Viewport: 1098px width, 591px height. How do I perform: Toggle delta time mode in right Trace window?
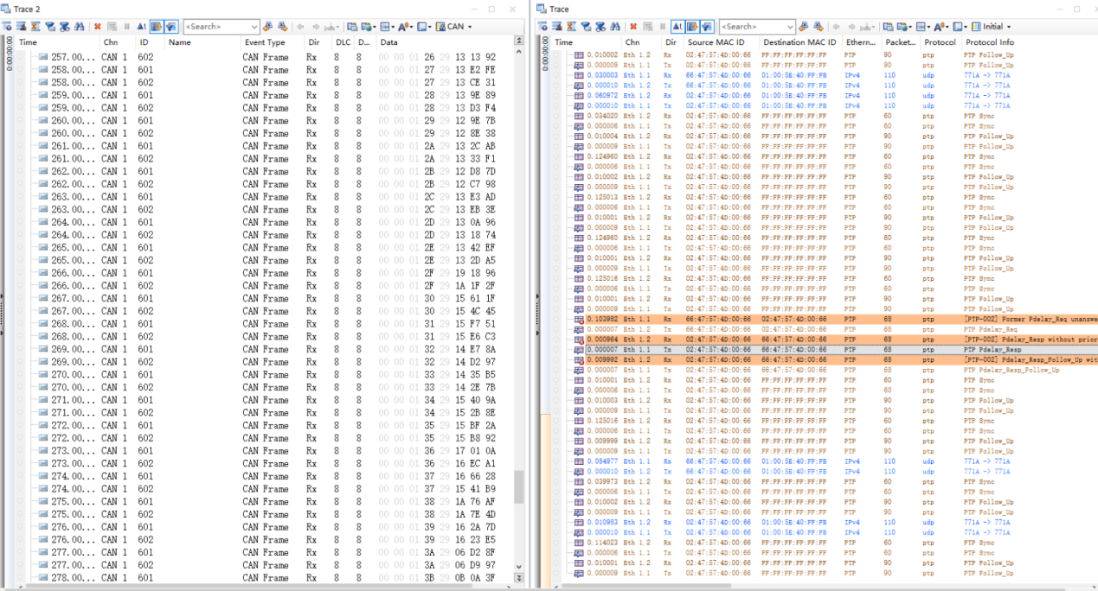pyautogui.click(x=677, y=27)
